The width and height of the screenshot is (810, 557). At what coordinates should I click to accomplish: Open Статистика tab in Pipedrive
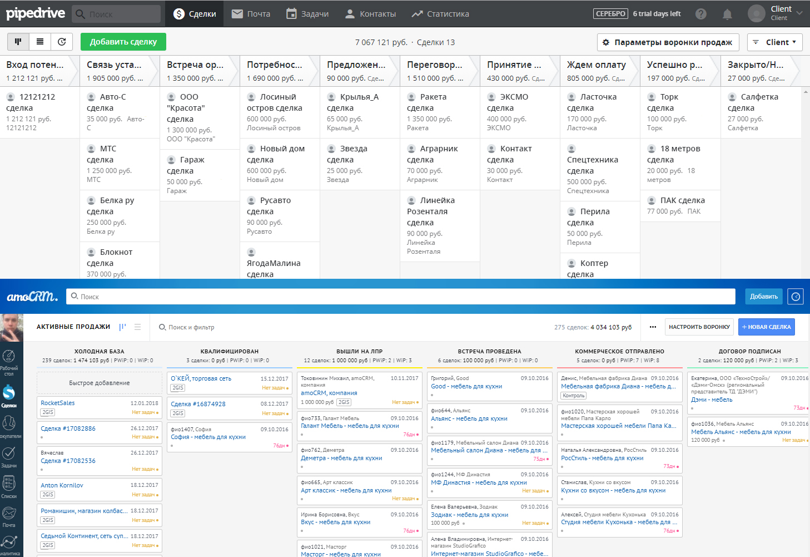(x=440, y=14)
